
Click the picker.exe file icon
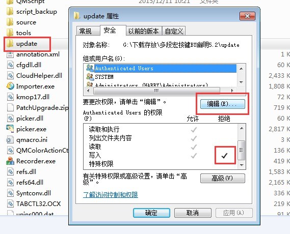tap(10, 129)
